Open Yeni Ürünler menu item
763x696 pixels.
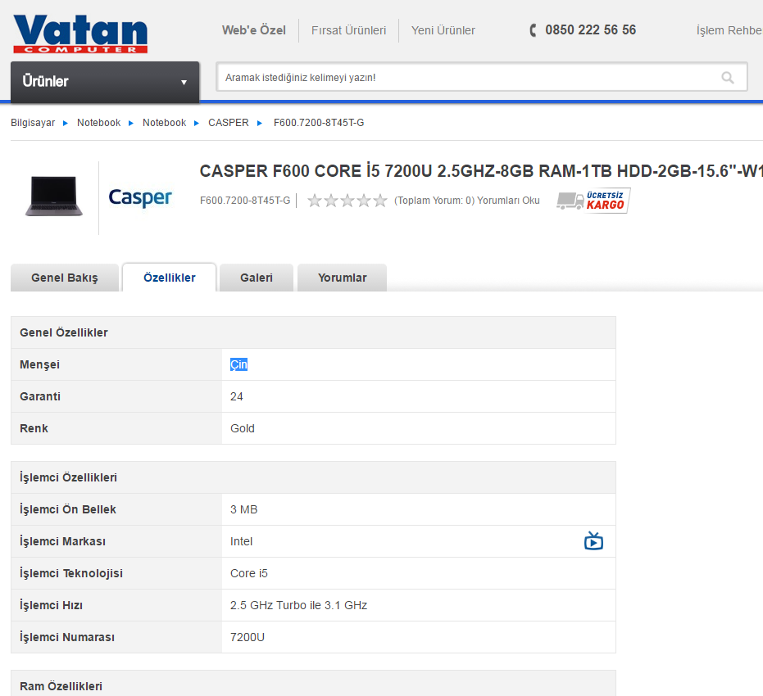point(443,30)
